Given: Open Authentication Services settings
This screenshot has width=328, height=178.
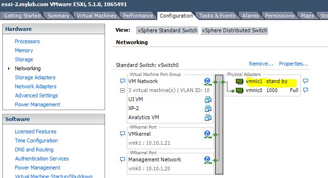Looking at the screenshot, I should tap(42, 159).
